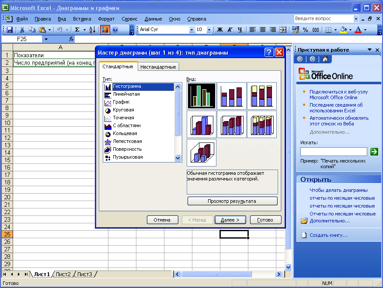Click the Chart Wizard toolbar icon

(x=104, y=30)
